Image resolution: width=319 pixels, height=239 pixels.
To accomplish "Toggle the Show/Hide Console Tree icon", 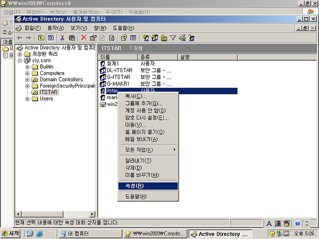I will coord(51,38).
